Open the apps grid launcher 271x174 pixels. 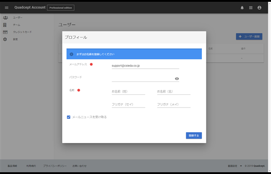tap(251, 8)
